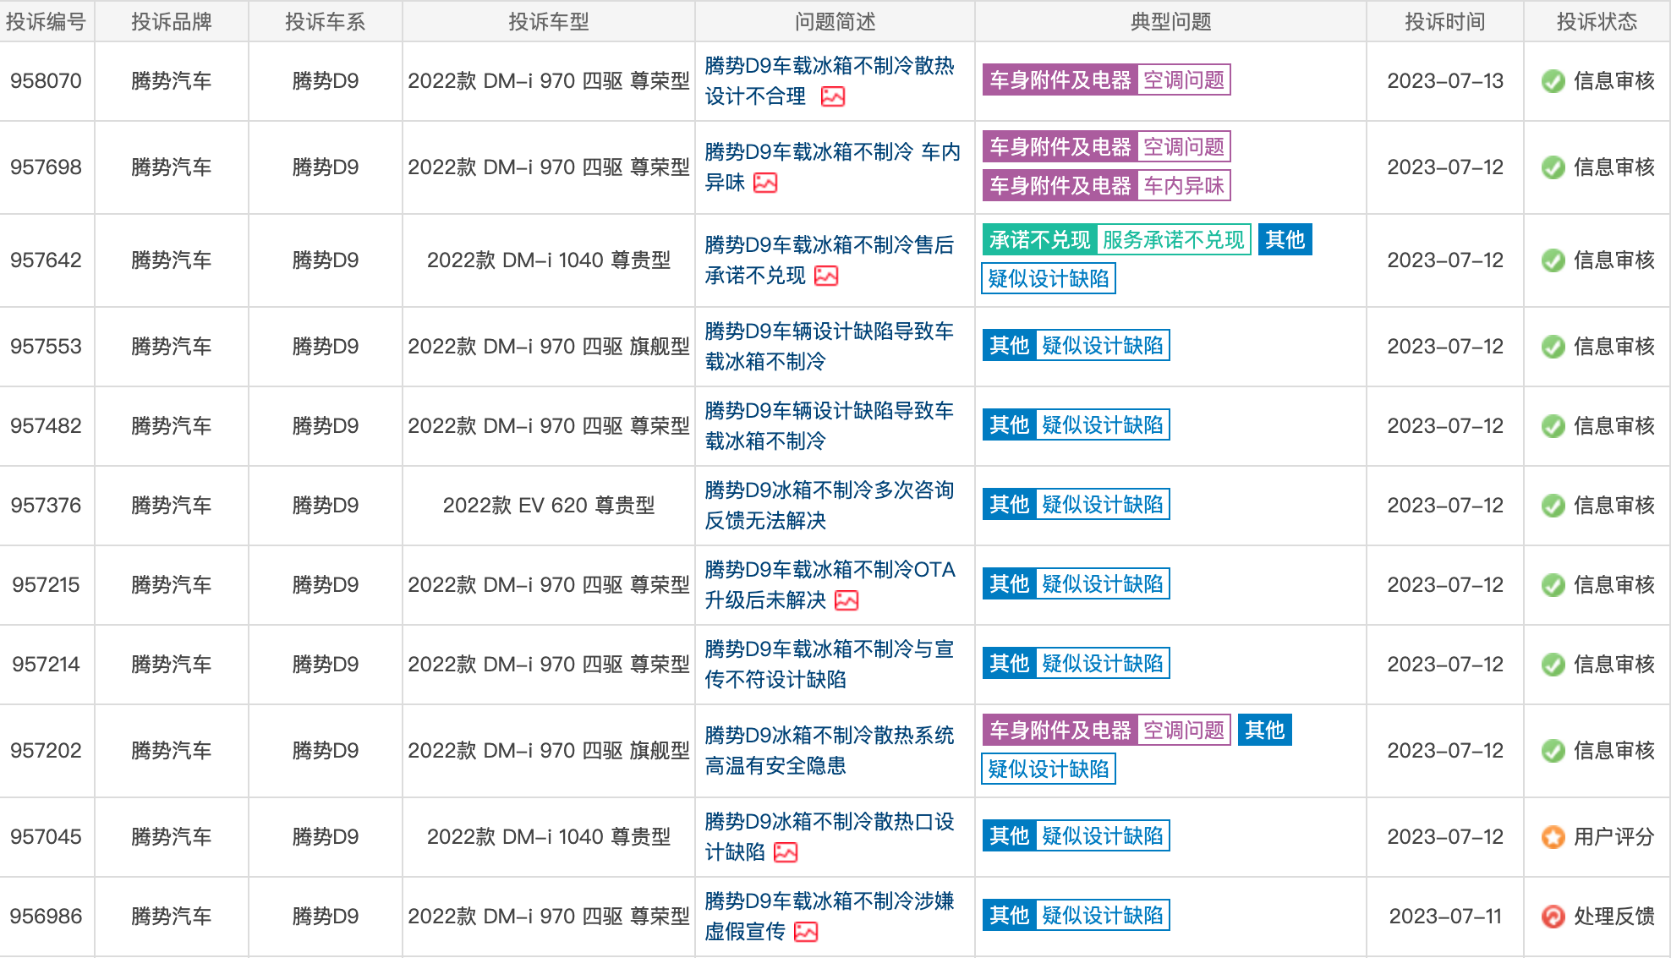Click green check icon for complaint 957376
The image size is (1671, 958).
pos(1553,506)
